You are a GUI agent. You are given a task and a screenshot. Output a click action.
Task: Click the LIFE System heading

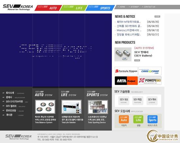[68, 94]
